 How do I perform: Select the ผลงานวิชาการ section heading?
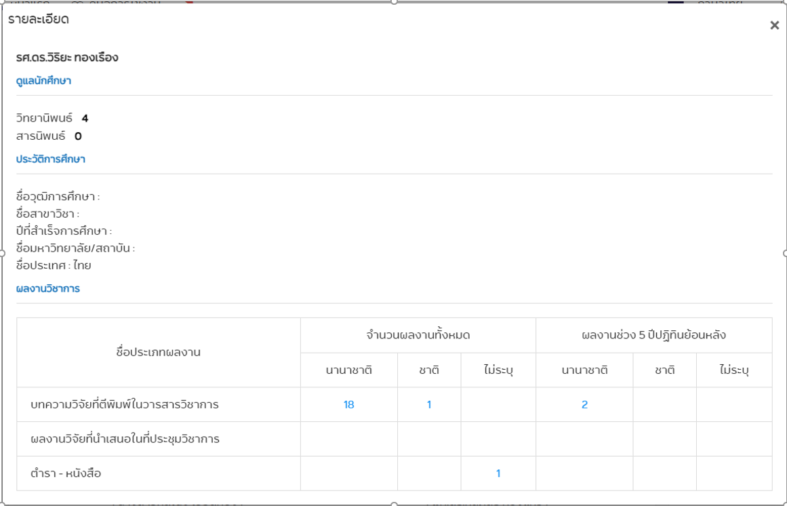click(x=48, y=289)
